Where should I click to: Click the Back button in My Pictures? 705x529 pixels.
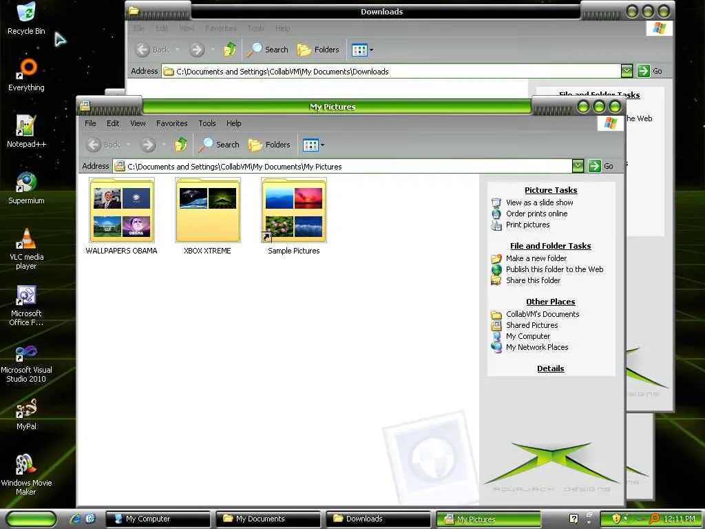[103, 145]
